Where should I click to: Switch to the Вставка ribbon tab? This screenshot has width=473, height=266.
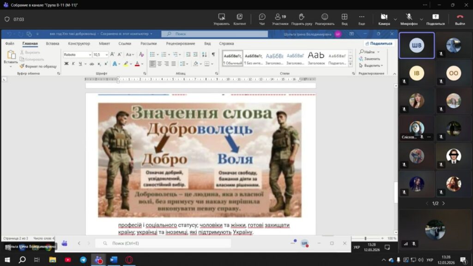tap(53, 44)
